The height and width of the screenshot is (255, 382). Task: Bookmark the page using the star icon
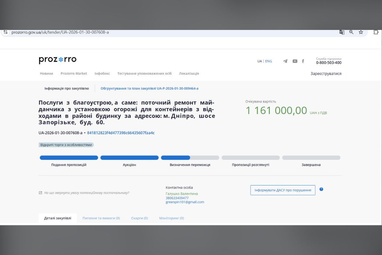pos(361,32)
